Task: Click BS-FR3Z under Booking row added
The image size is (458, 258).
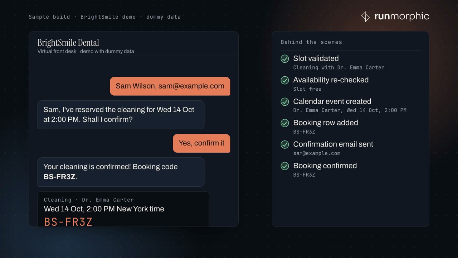Action: tap(304, 132)
